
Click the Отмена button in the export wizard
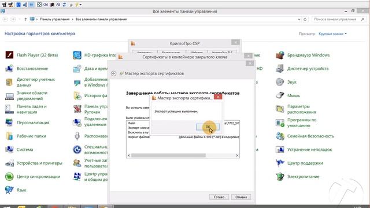241,197
